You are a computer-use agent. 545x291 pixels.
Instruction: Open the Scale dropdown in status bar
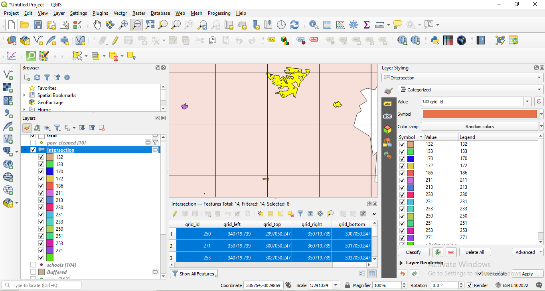coord(336,285)
